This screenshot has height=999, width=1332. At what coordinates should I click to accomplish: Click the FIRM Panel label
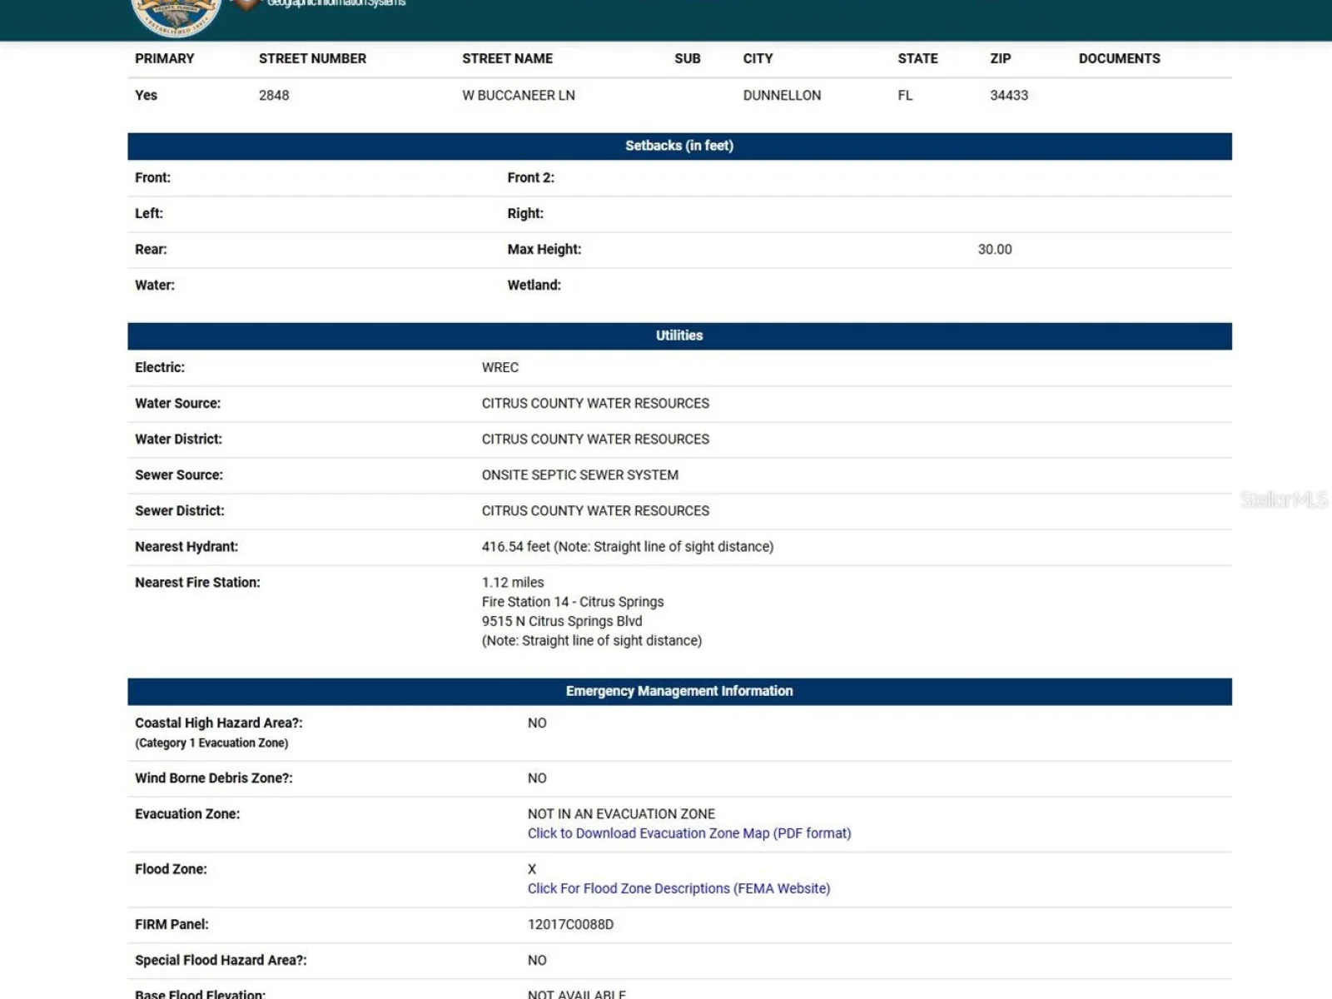(x=171, y=924)
